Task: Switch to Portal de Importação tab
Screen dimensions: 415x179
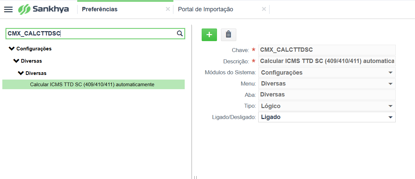Action: pyautogui.click(x=205, y=9)
